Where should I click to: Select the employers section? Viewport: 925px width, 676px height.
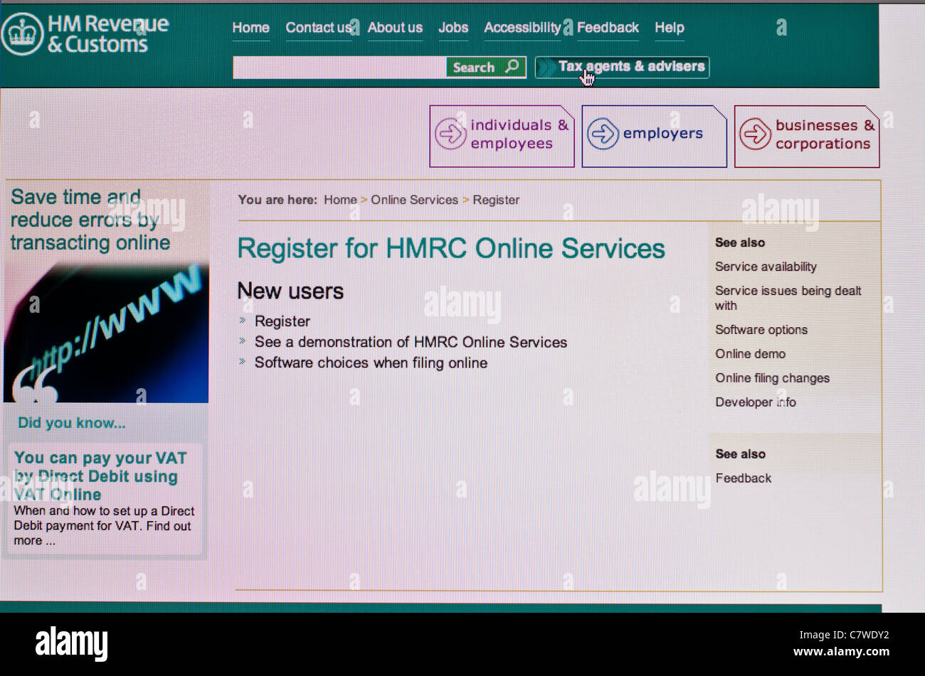[x=654, y=136]
